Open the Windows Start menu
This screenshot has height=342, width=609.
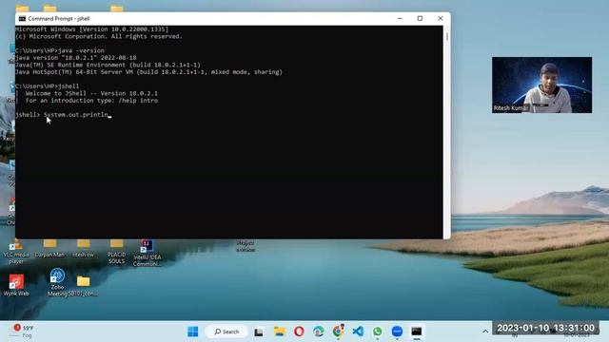[x=192, y=332]
